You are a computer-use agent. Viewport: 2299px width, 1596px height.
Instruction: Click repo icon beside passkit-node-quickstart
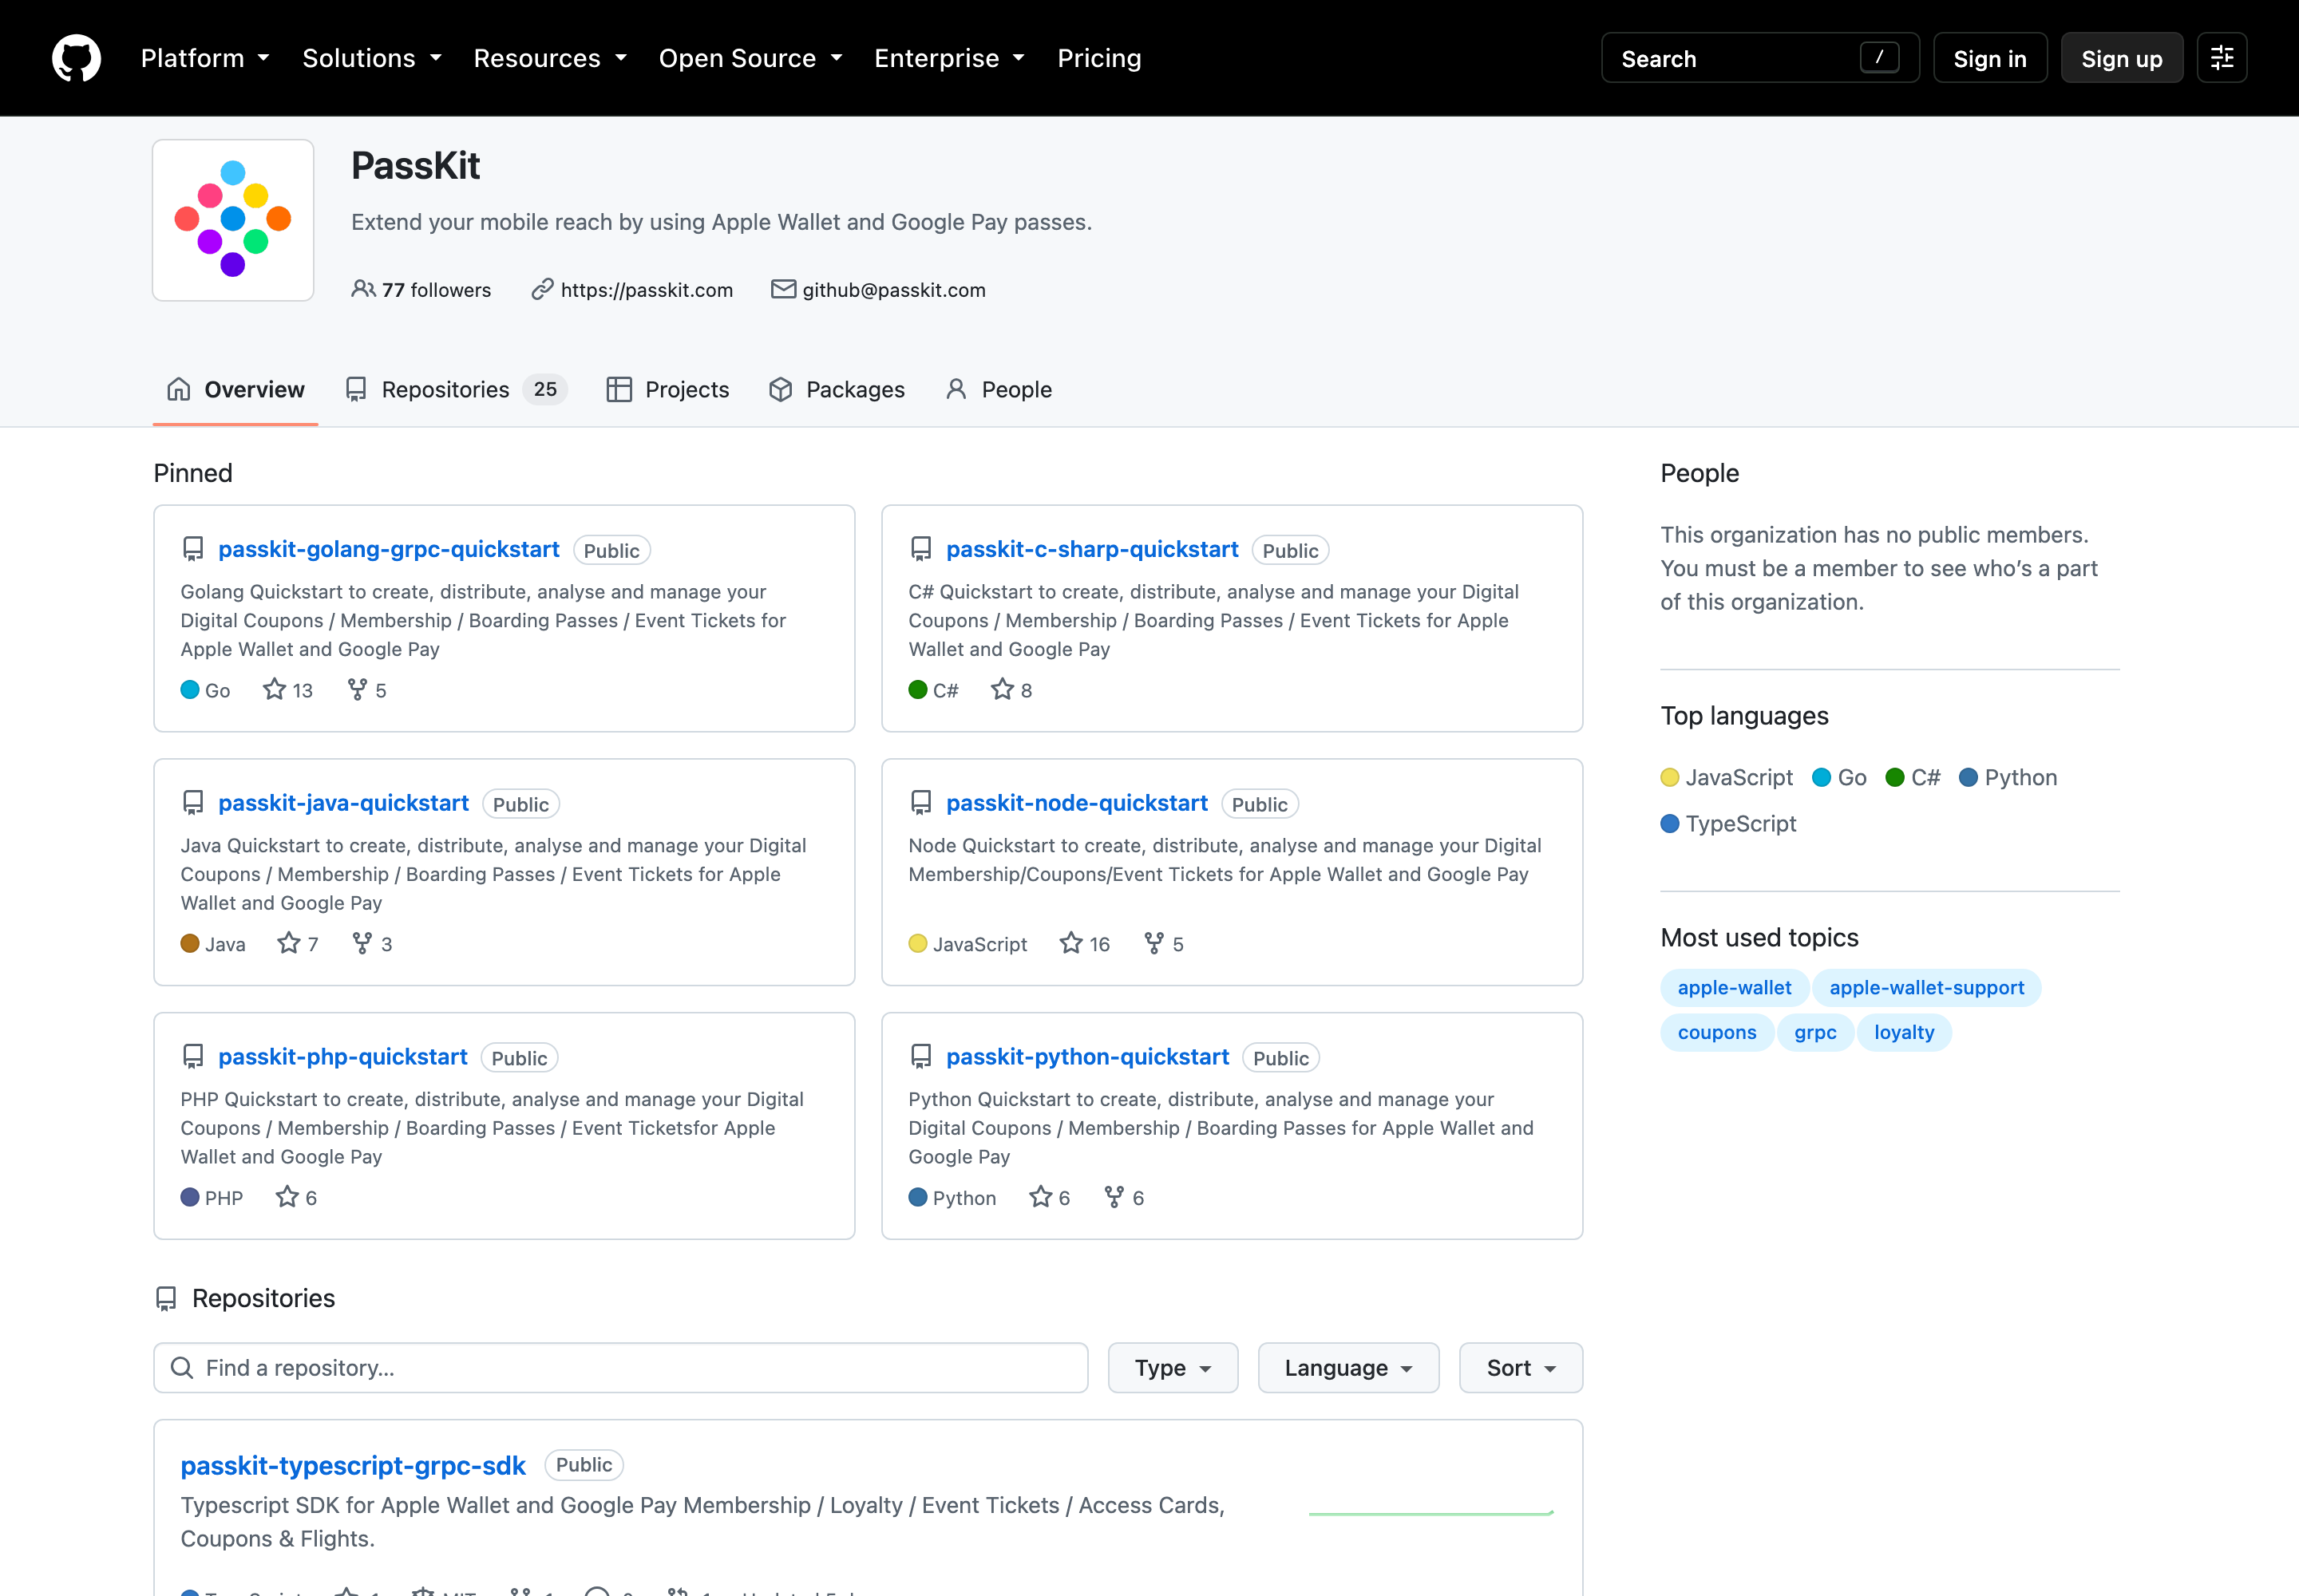coord(921,803)
